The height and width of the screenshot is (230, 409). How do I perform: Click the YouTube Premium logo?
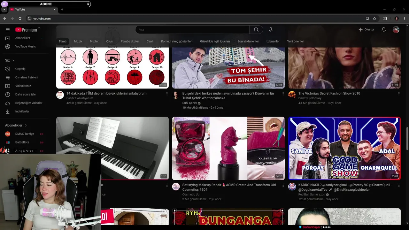[26, 30]
